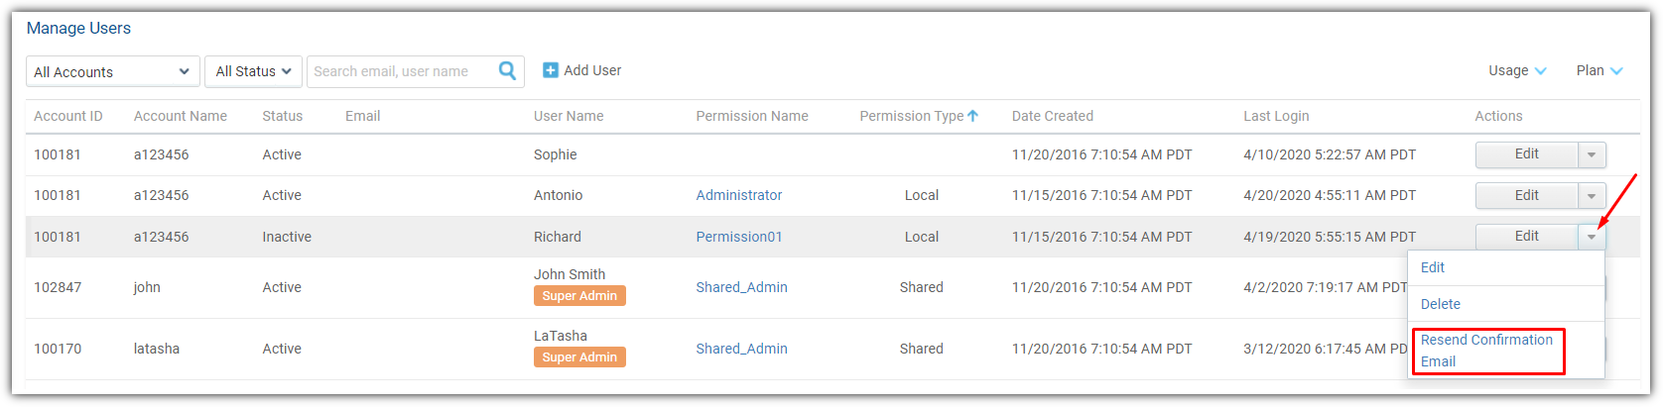The height and width of the screenshot is (407, 1663).
Task: Open action arrow for Richard's row
Action: (x=1592, y=237)
